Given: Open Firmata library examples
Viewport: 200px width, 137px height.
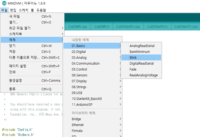Looking at the screenshot, I should 93,131.
